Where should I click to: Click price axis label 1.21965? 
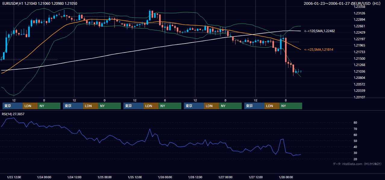coord(359,45)
